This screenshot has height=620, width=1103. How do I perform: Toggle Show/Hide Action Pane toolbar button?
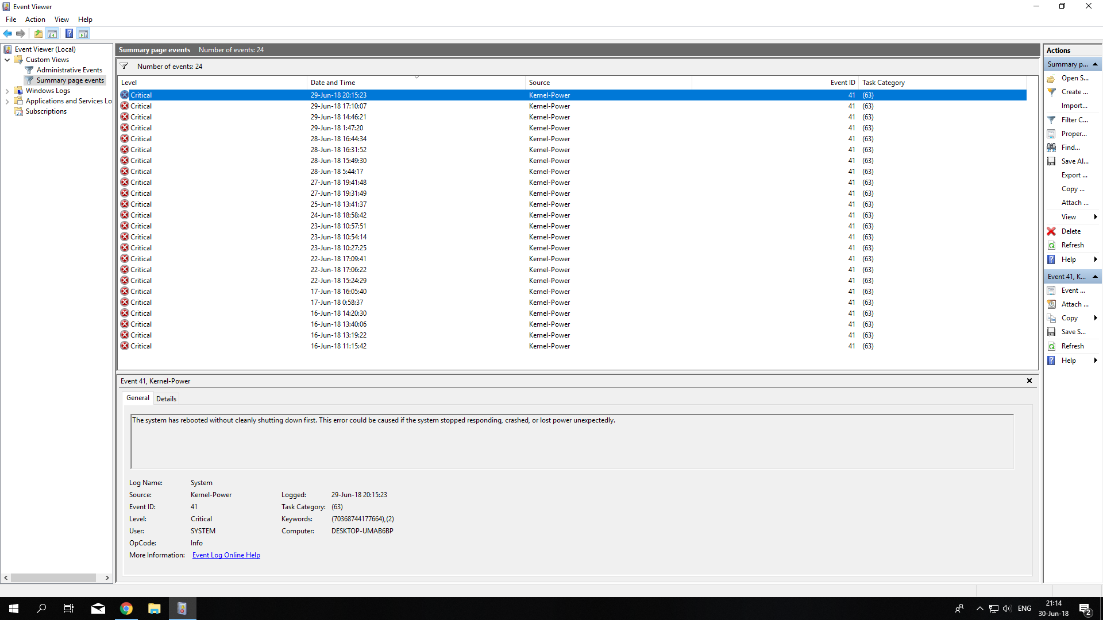click(83, 33)
